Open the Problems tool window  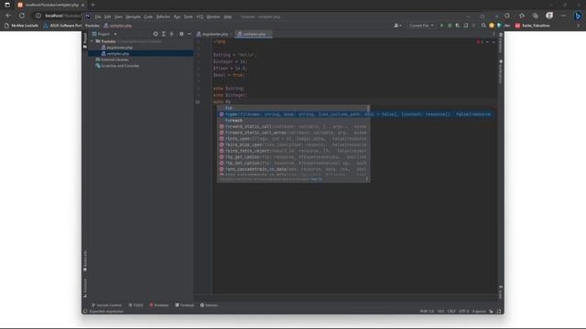pyautogui.click(x=159, y=305)
